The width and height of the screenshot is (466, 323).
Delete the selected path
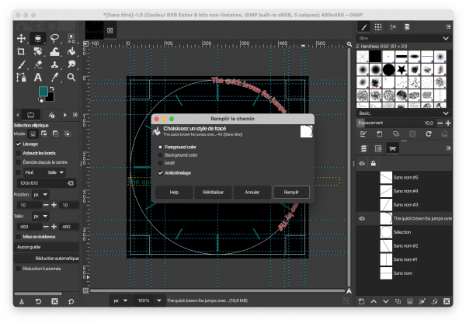pyautogui.click(x=447, y=301)
